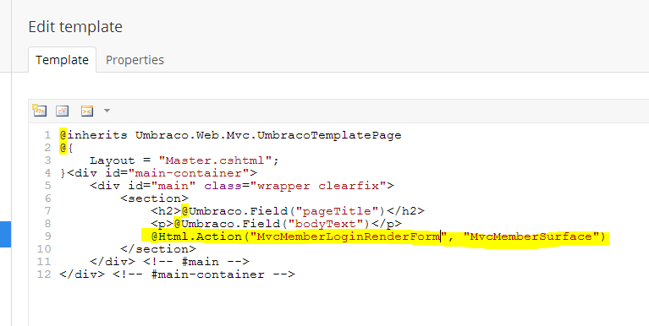
Task: Click the Layout = "Master.cshtml" line
Action: pyautogui.click(x=184, y=160)
